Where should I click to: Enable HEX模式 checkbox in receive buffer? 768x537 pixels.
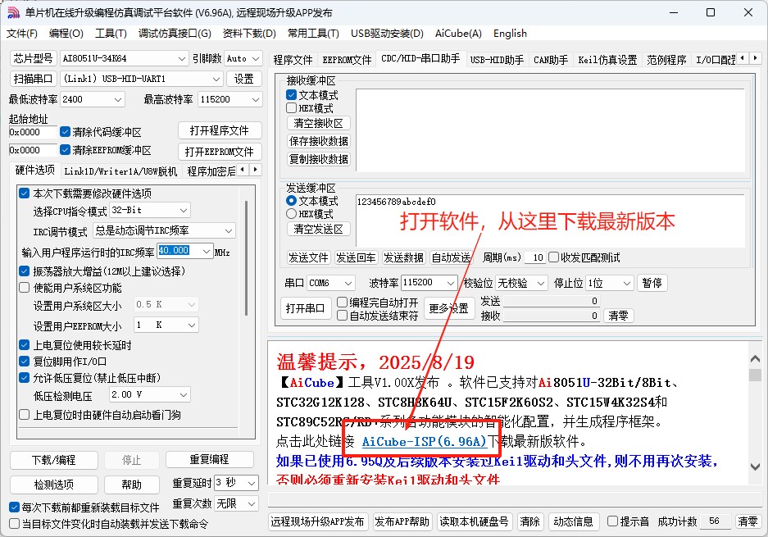tap(292, 107)
